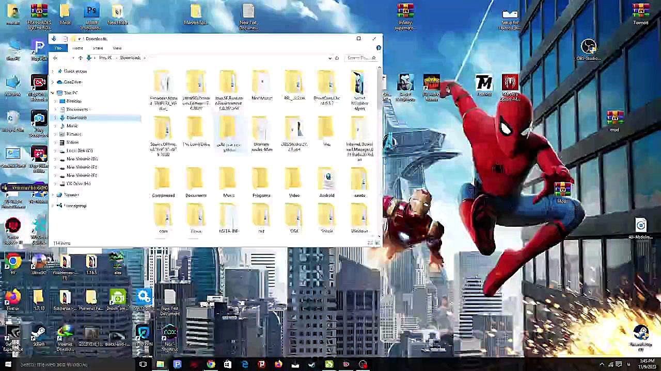Select Music in the navigation pane

click(72, 126)
